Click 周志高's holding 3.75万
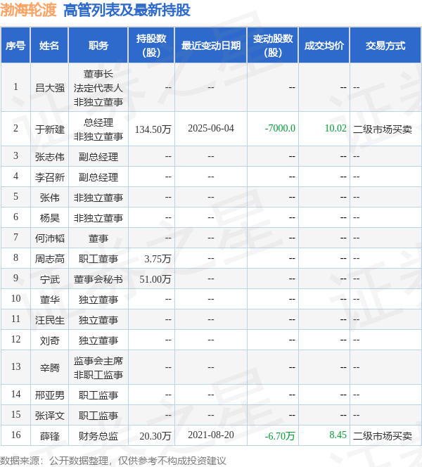 click(x=158, y=259)
